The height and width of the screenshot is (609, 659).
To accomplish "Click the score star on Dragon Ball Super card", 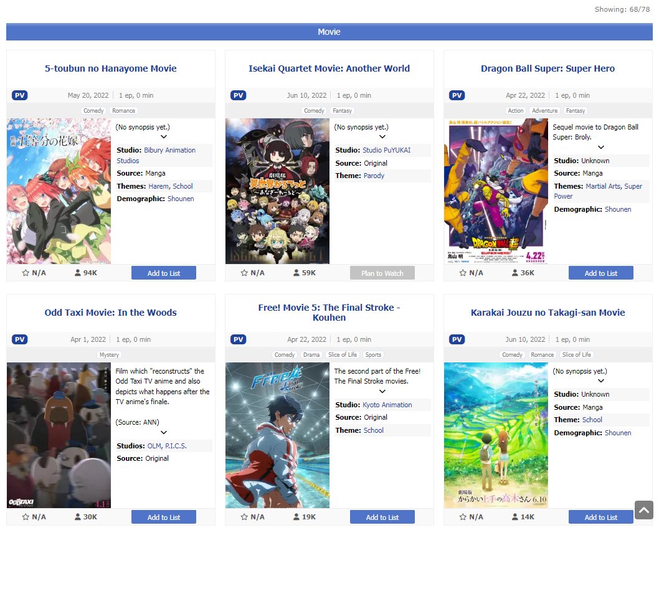I will coord(463,273).
